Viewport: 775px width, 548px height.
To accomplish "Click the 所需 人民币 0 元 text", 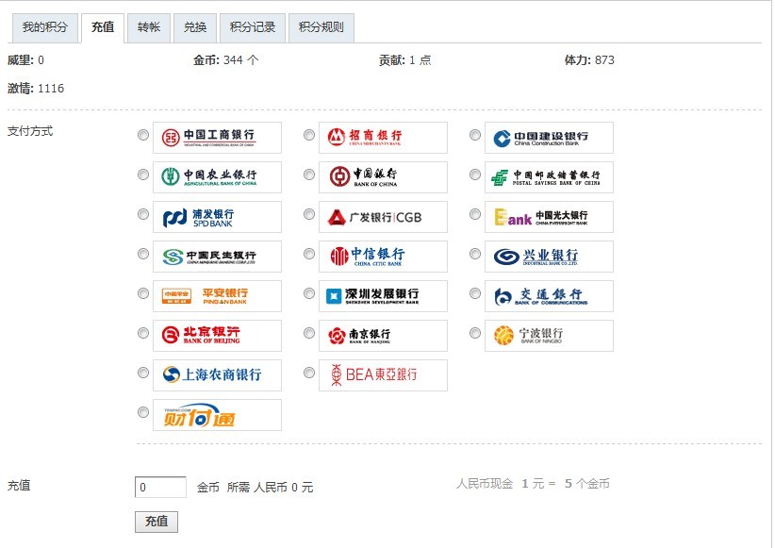I will pos(270,488).
